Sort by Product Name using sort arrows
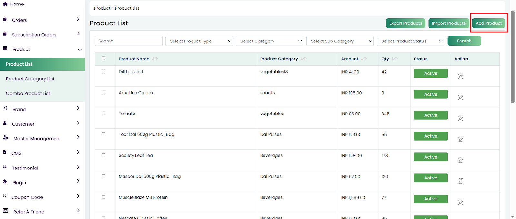Screen dimensions: 516x219 (x=155, y=59)
